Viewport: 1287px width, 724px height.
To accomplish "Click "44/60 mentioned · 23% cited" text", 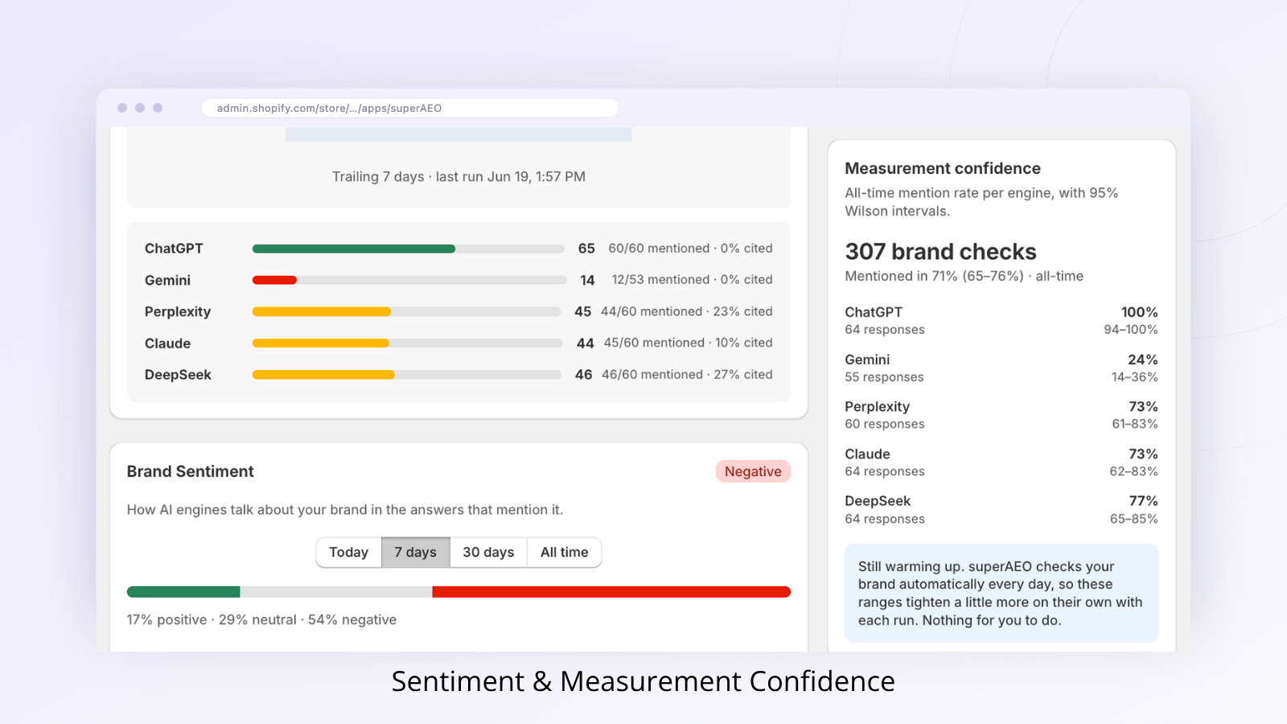I will pyautogui.click(x=687, y=311).
